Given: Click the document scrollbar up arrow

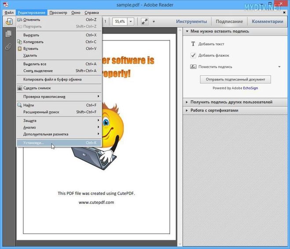Looking at the screenshot, I should coord(180,30).
